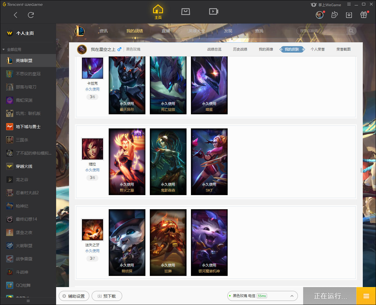Click the search magnifier button
The image size is (376, 305).
tap(351, 31)
